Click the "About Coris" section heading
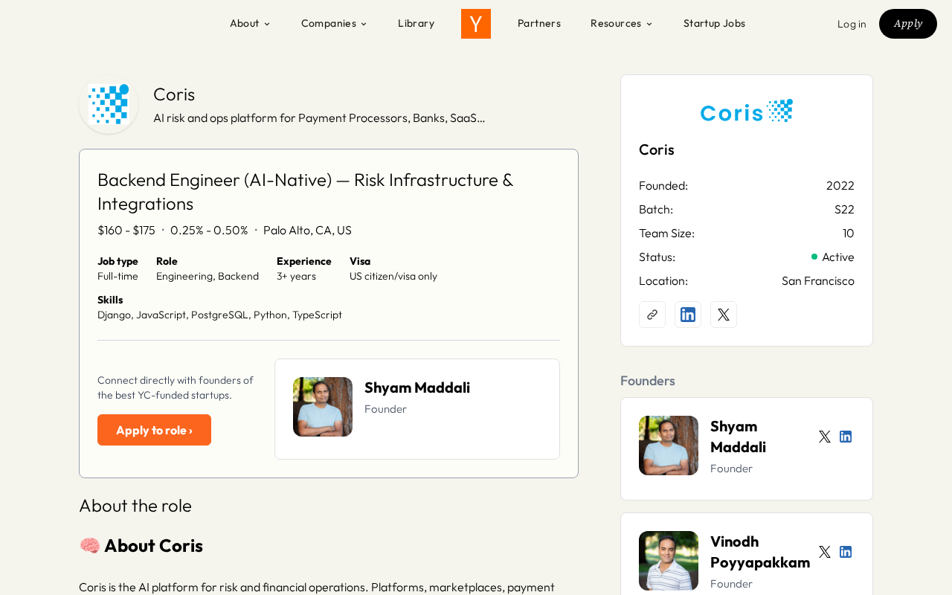This screenshot has width=952, height=595. [141, 545]
